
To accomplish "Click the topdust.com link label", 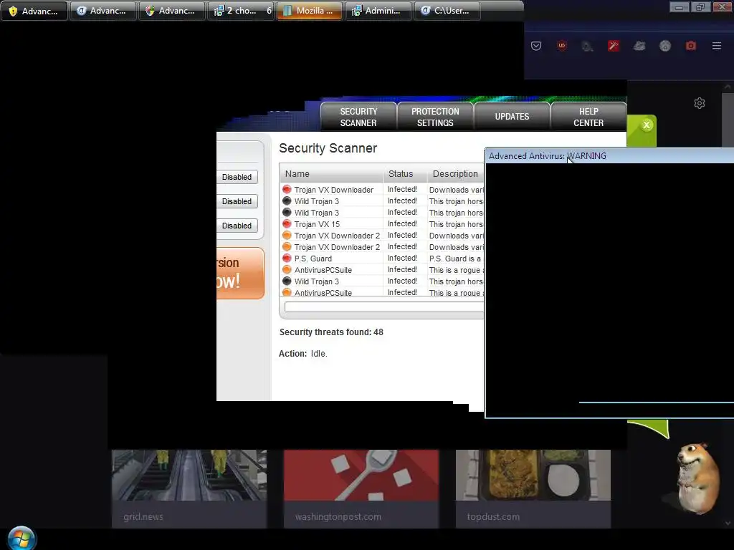I will point(493,517).
